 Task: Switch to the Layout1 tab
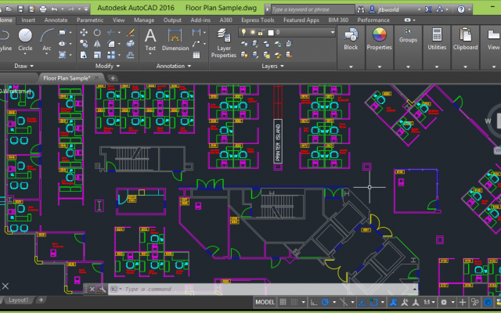(x=18, y=300)
